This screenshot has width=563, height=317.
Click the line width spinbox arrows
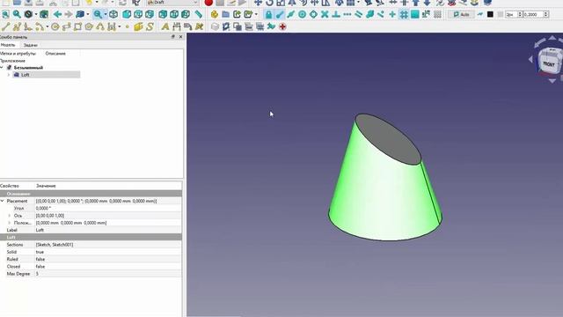pos(520,14)
